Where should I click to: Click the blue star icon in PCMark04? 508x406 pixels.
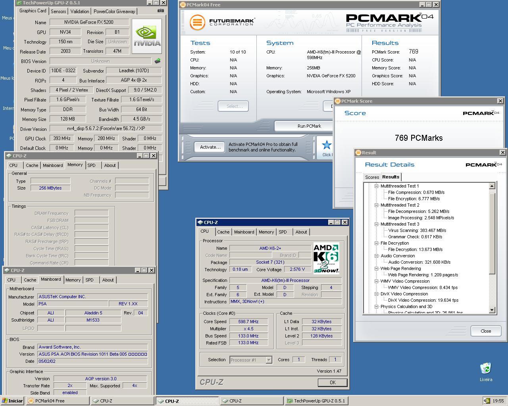327,146
